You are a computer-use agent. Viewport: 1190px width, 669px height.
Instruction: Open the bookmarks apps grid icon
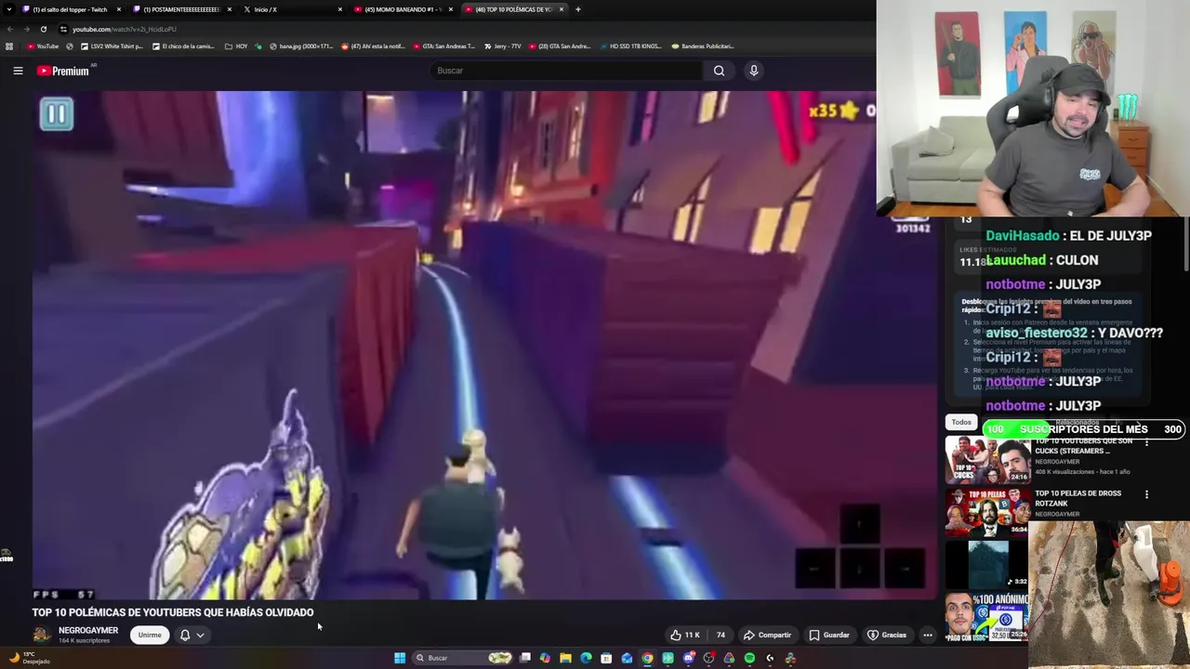pyautogui.click(x=9, y=46)
